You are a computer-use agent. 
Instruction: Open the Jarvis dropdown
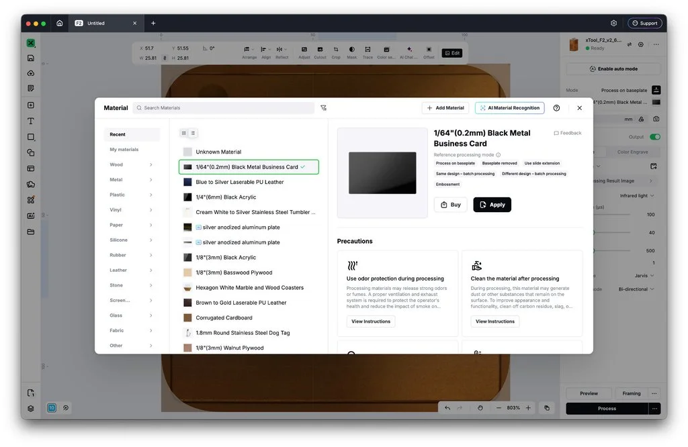tap(644, 276)
